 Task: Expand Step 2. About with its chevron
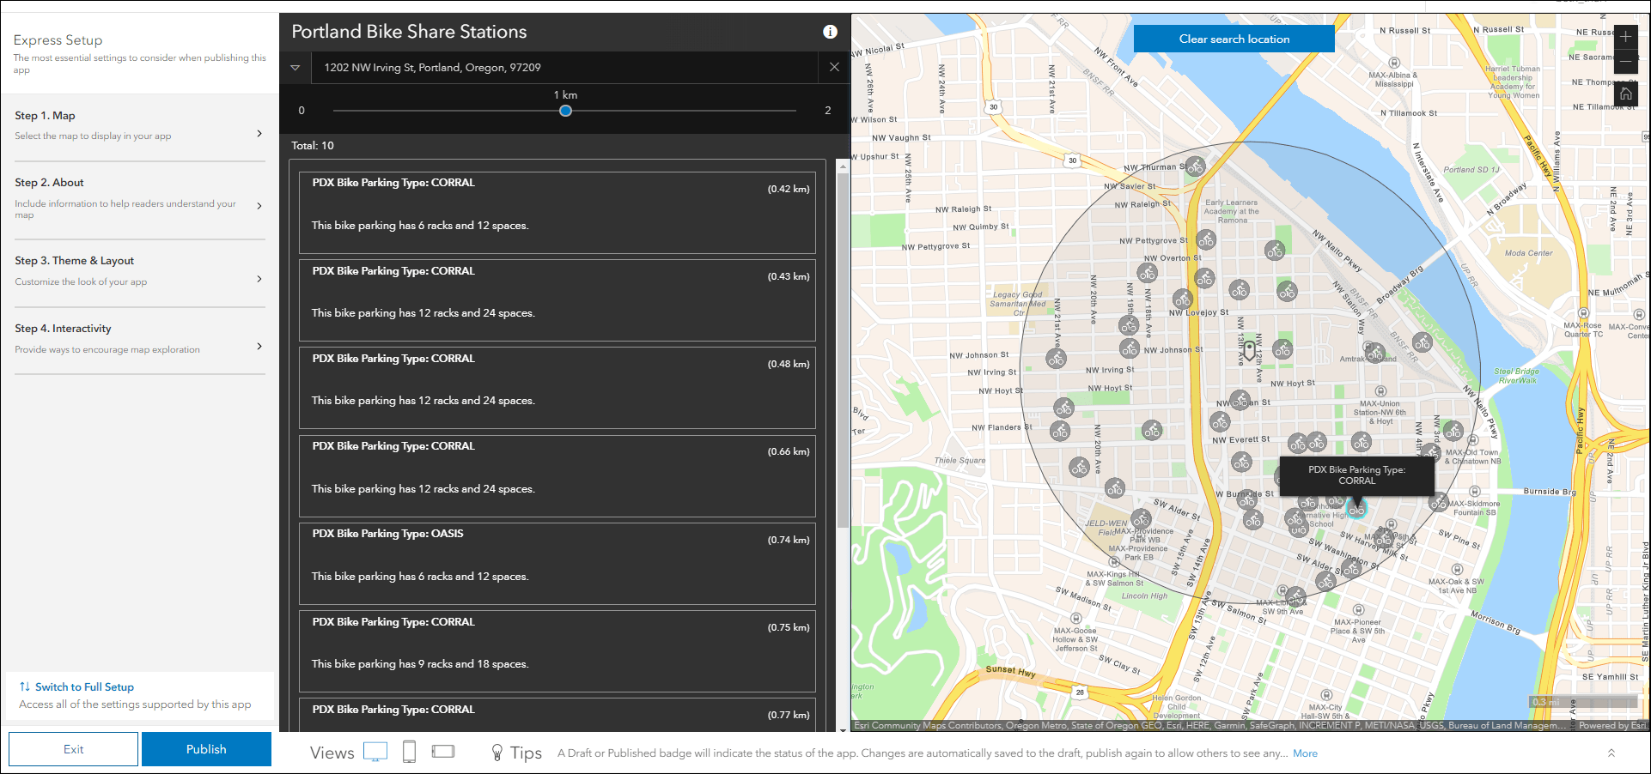click(x=259, y=205)
